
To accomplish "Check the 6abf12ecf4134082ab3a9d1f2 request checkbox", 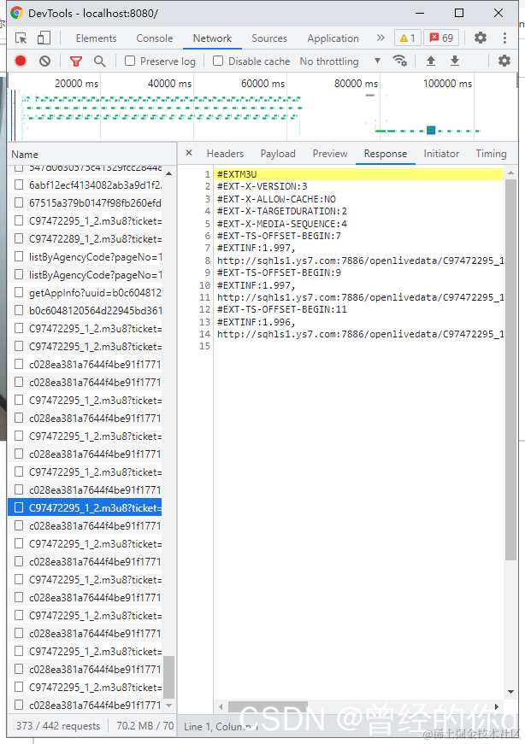I will point(19,185).
